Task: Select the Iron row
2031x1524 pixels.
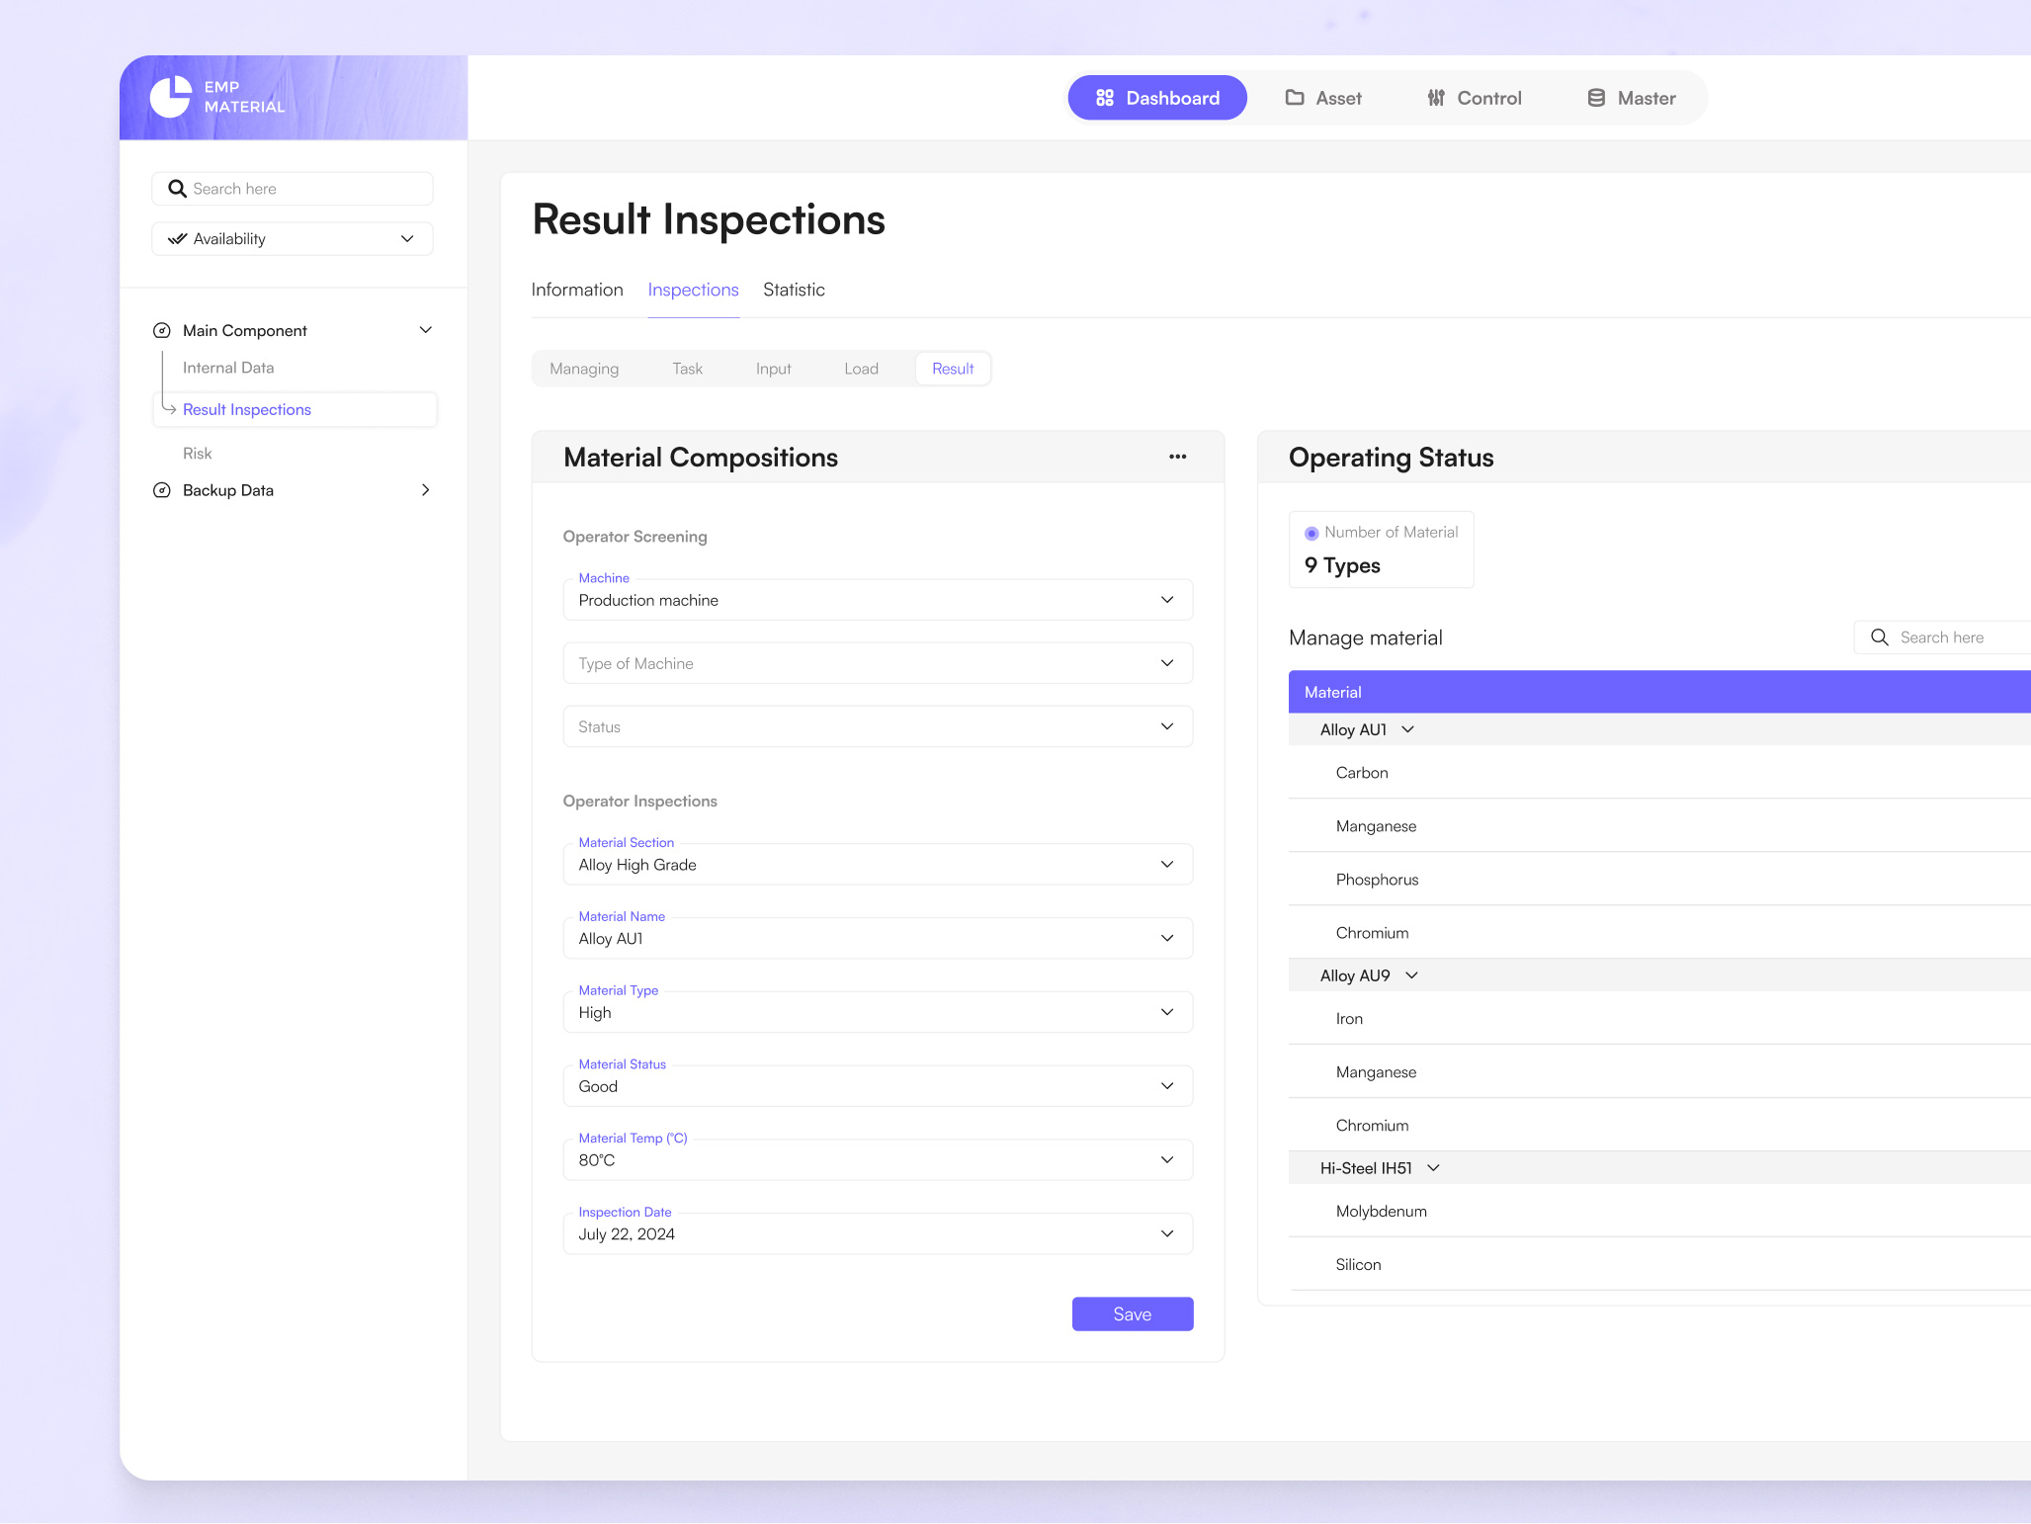Action: coord(1659,1019)
